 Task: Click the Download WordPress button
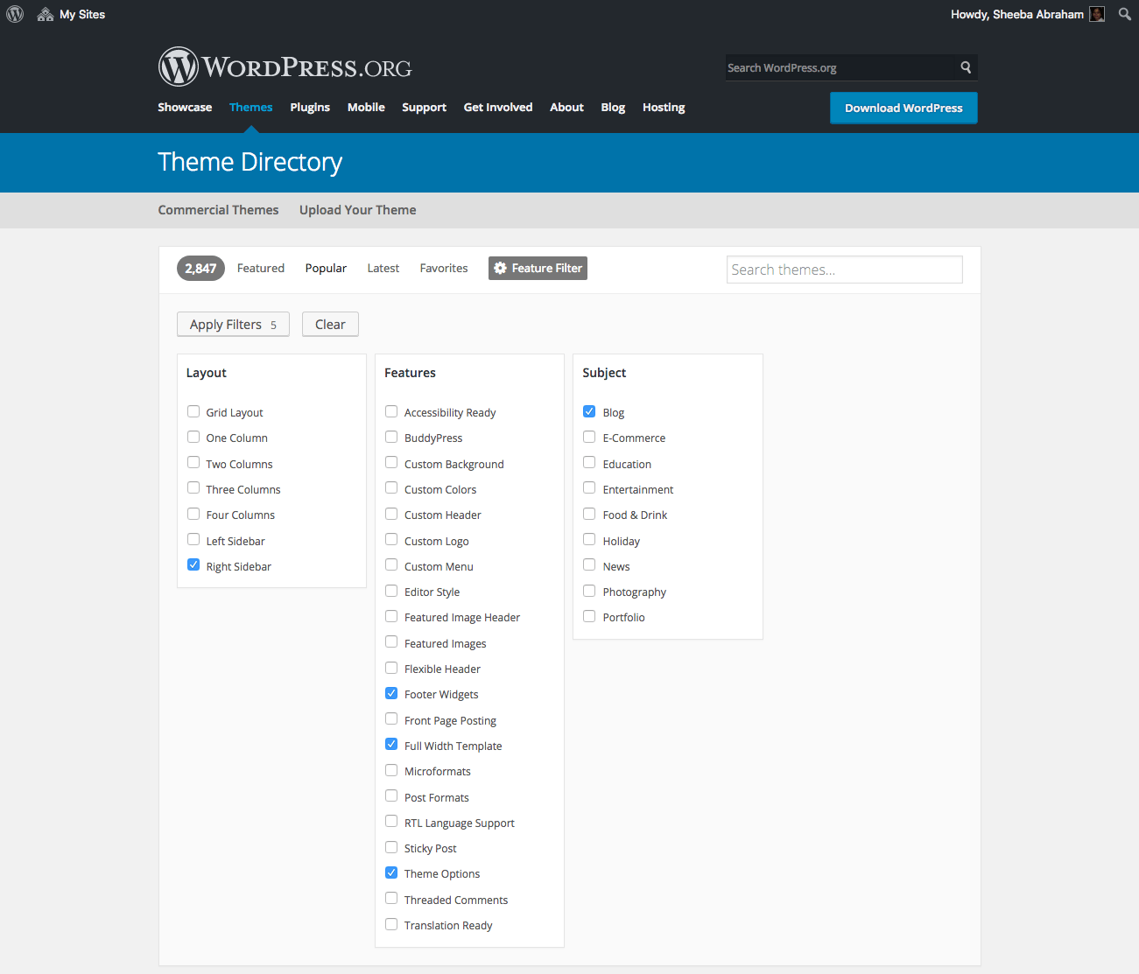click(903, 108)
